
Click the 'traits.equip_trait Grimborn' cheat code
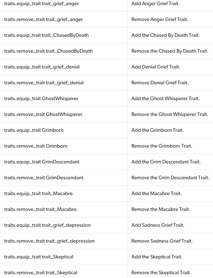(x=34, y=130)
